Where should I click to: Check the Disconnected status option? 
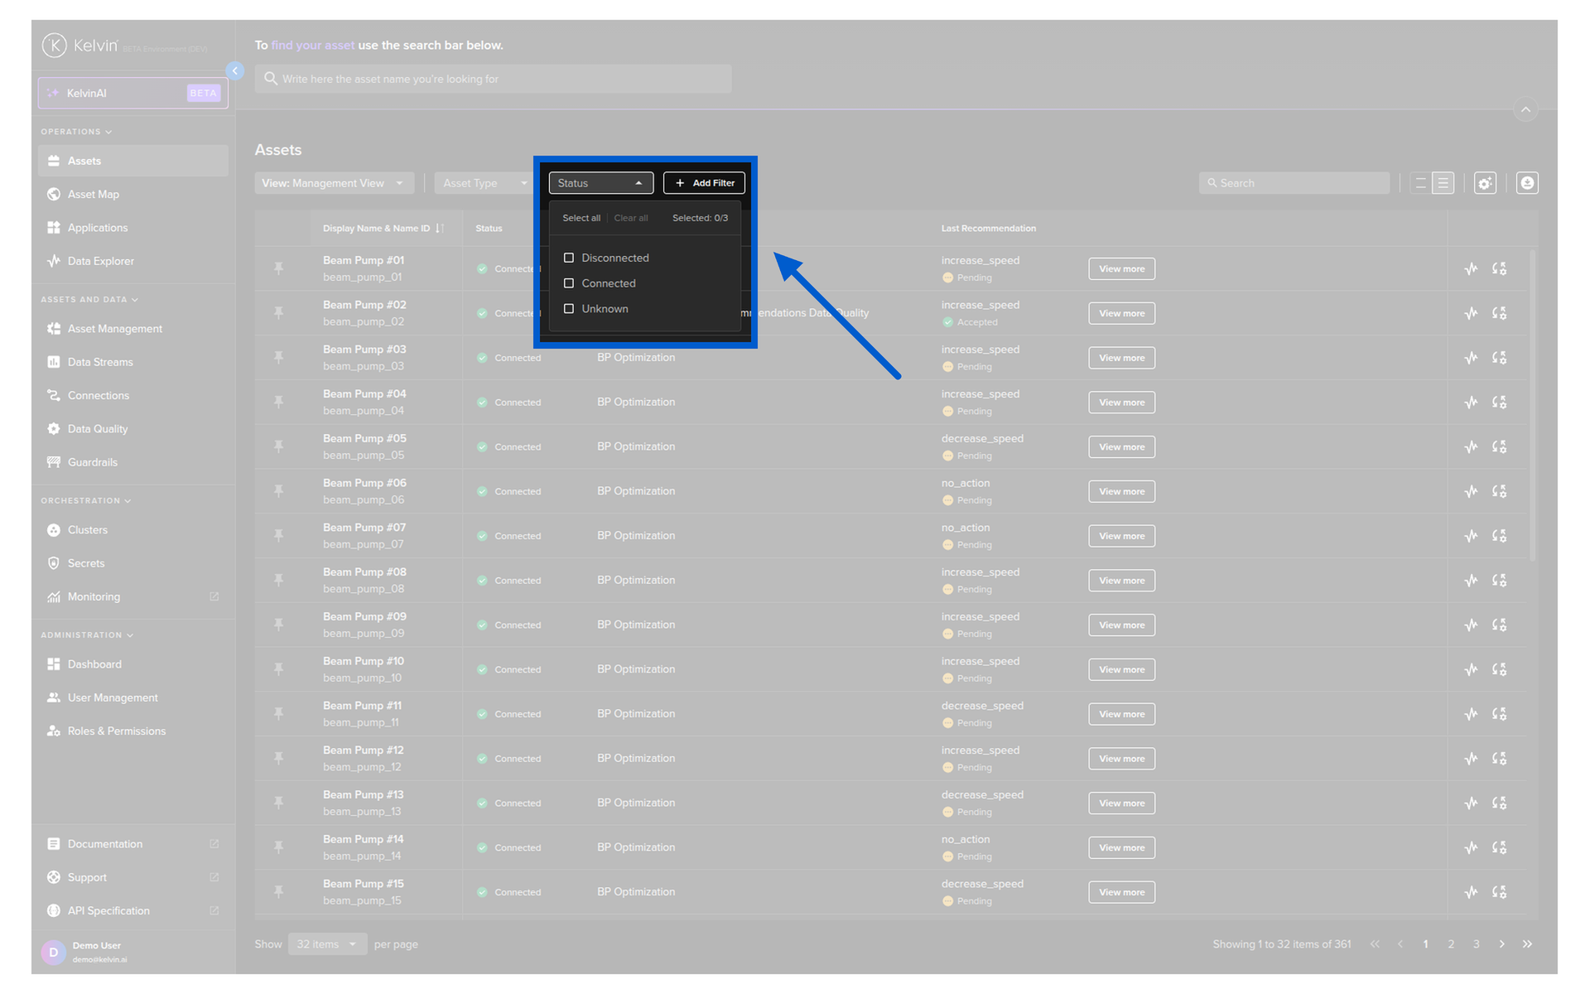tap(569, 258)
